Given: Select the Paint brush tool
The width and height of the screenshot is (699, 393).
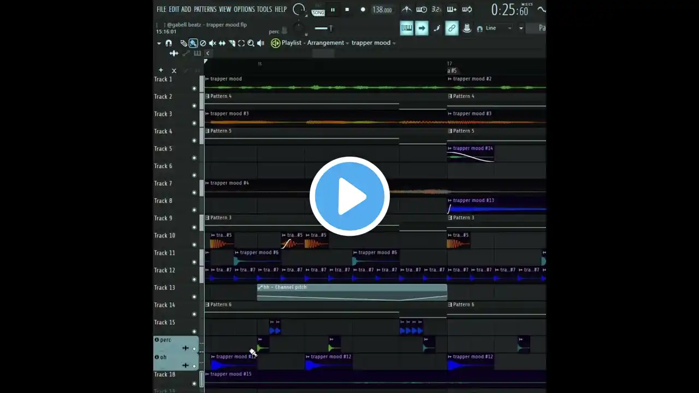Looking at the screenshot, I should pyautogui.click(x=193, y=43).
